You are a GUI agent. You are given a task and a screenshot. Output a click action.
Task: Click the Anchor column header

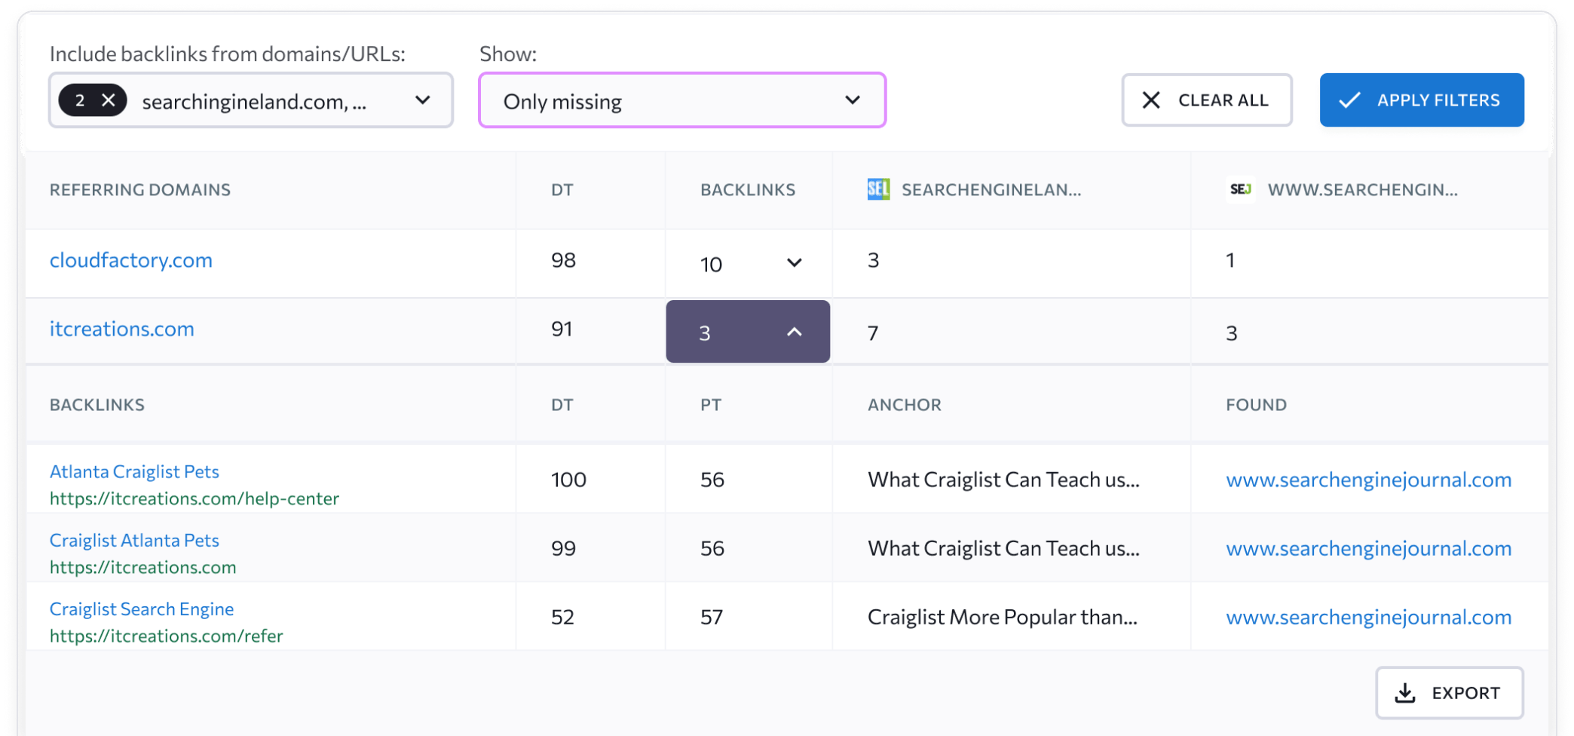[905, 404]
